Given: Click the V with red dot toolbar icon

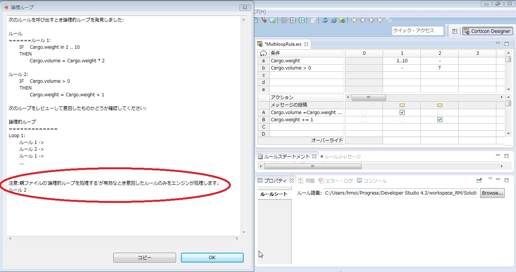Looking at the screenshot, I should 264,20.
